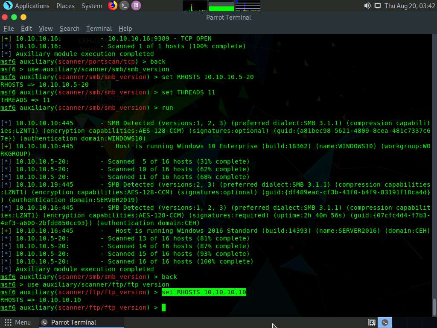The height and width of the screenshot is (328, 437).
Task: Open the Help menu in terminal
Action: (x=125, y=29)
